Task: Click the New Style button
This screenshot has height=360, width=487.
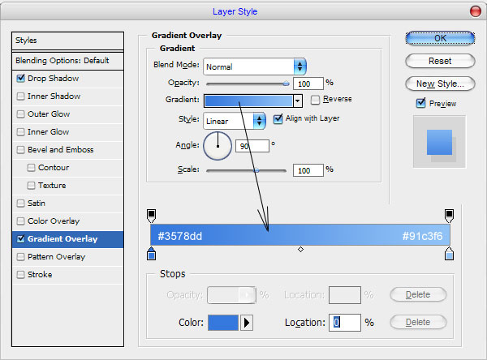Action: click(x=440, y=84)
